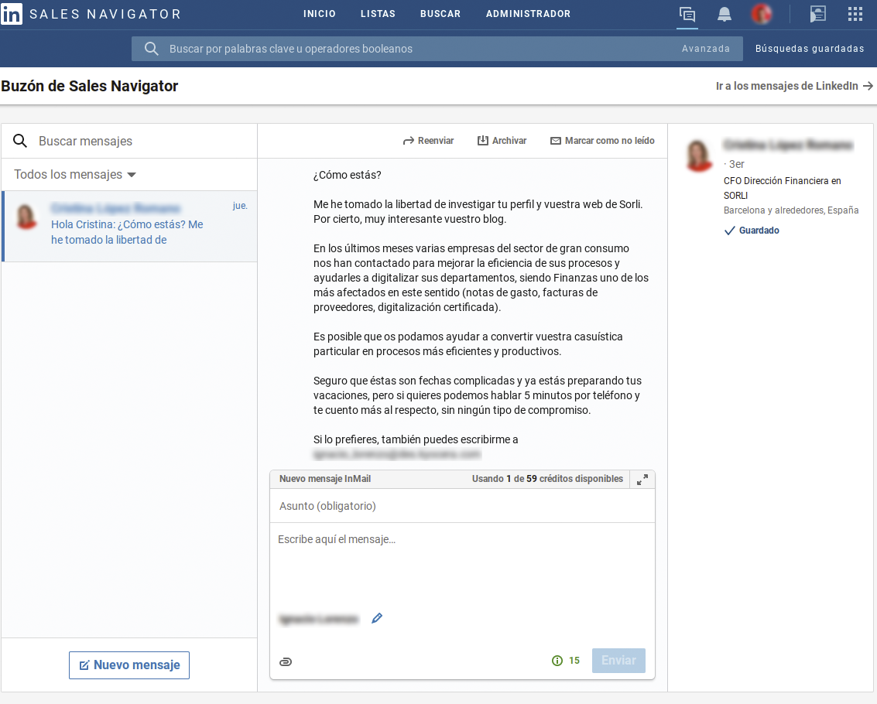Image resolution: width=877 pixels, height=704 pixels.
Task: Click Reenviar to forward message
Action: point(428,141)
